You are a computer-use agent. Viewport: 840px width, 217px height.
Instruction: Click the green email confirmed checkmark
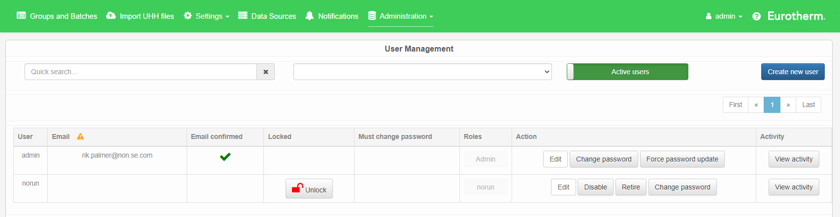click(x=225, y=157)
